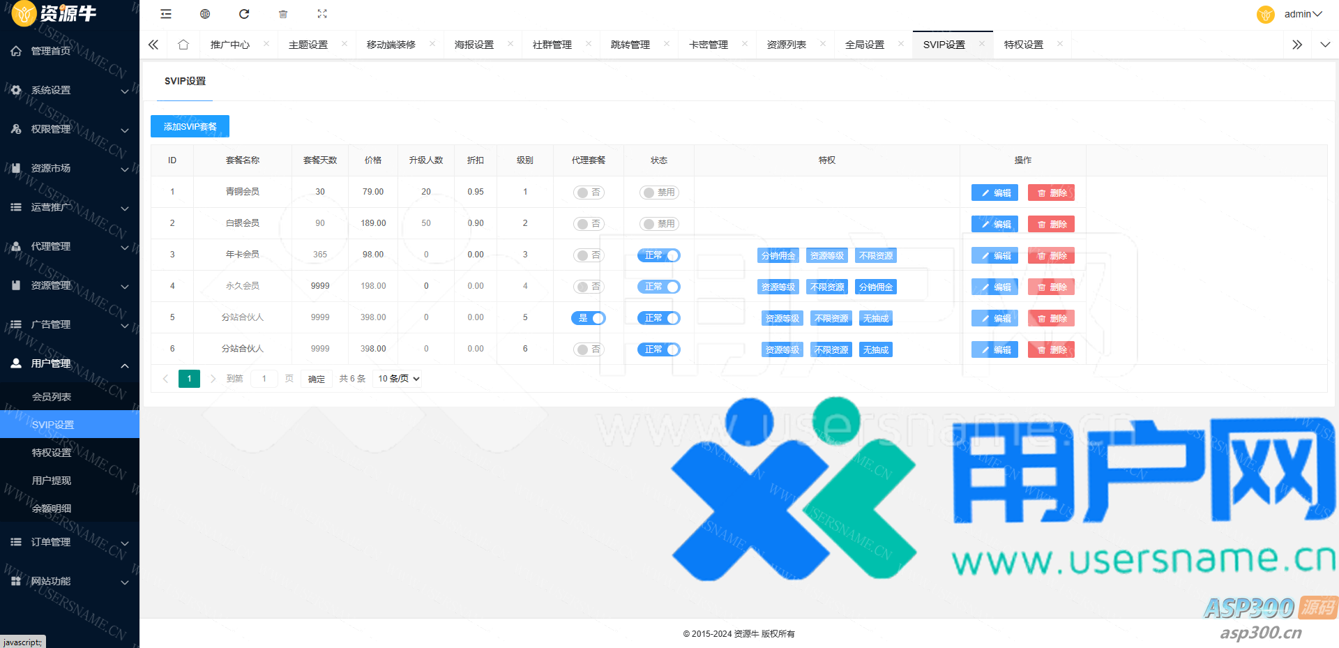Click the 添加SVIP套餐 button
The width and height of the screenshot is (1339, 648).
pyautogui.click(x=190, y=126)
